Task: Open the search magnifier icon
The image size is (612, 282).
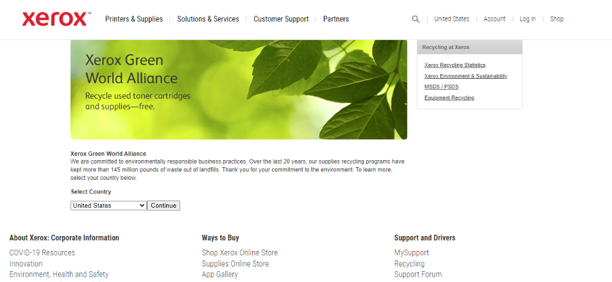Action: click(416, 19)
